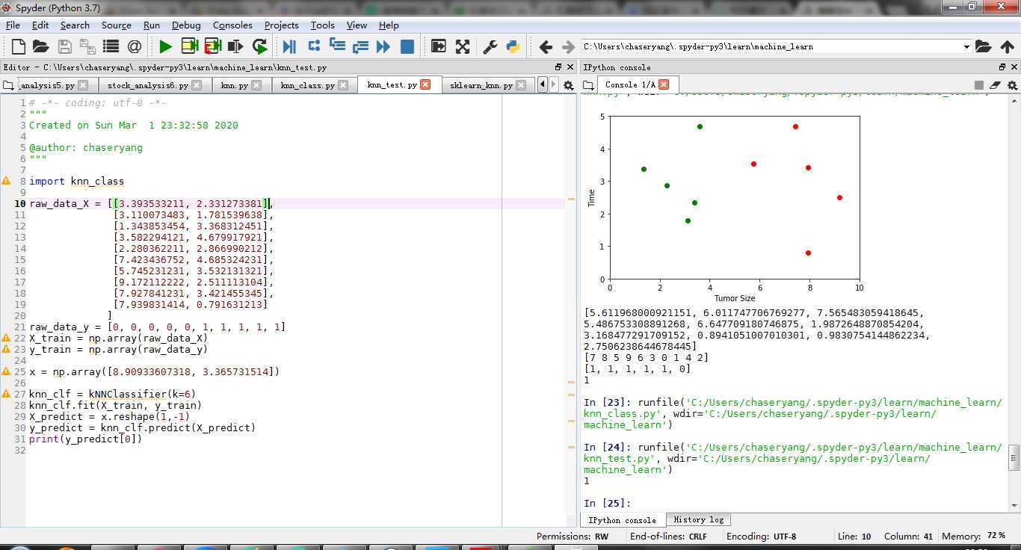The width and height of the screenshot is (1021, 550).
Task: Browse for a working directory folder icon
Action: tap(984, 46)
